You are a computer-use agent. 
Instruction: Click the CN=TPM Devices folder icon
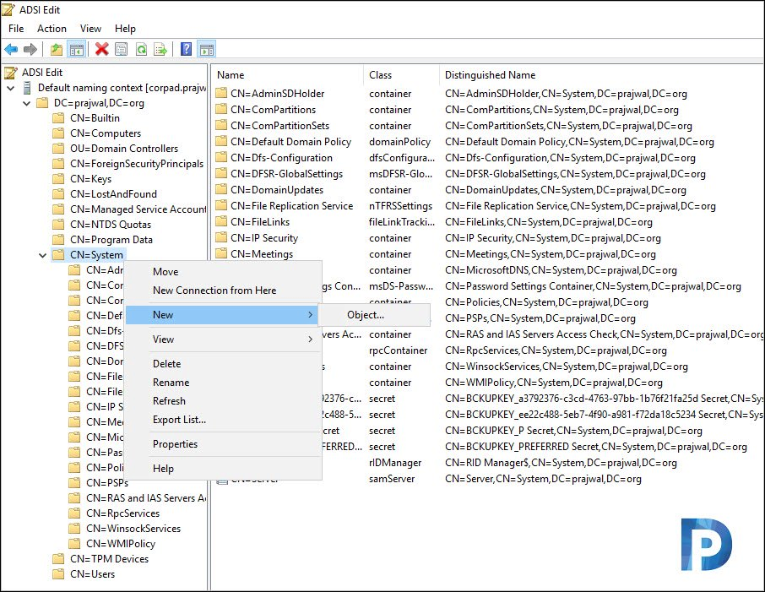pos(58,559)
